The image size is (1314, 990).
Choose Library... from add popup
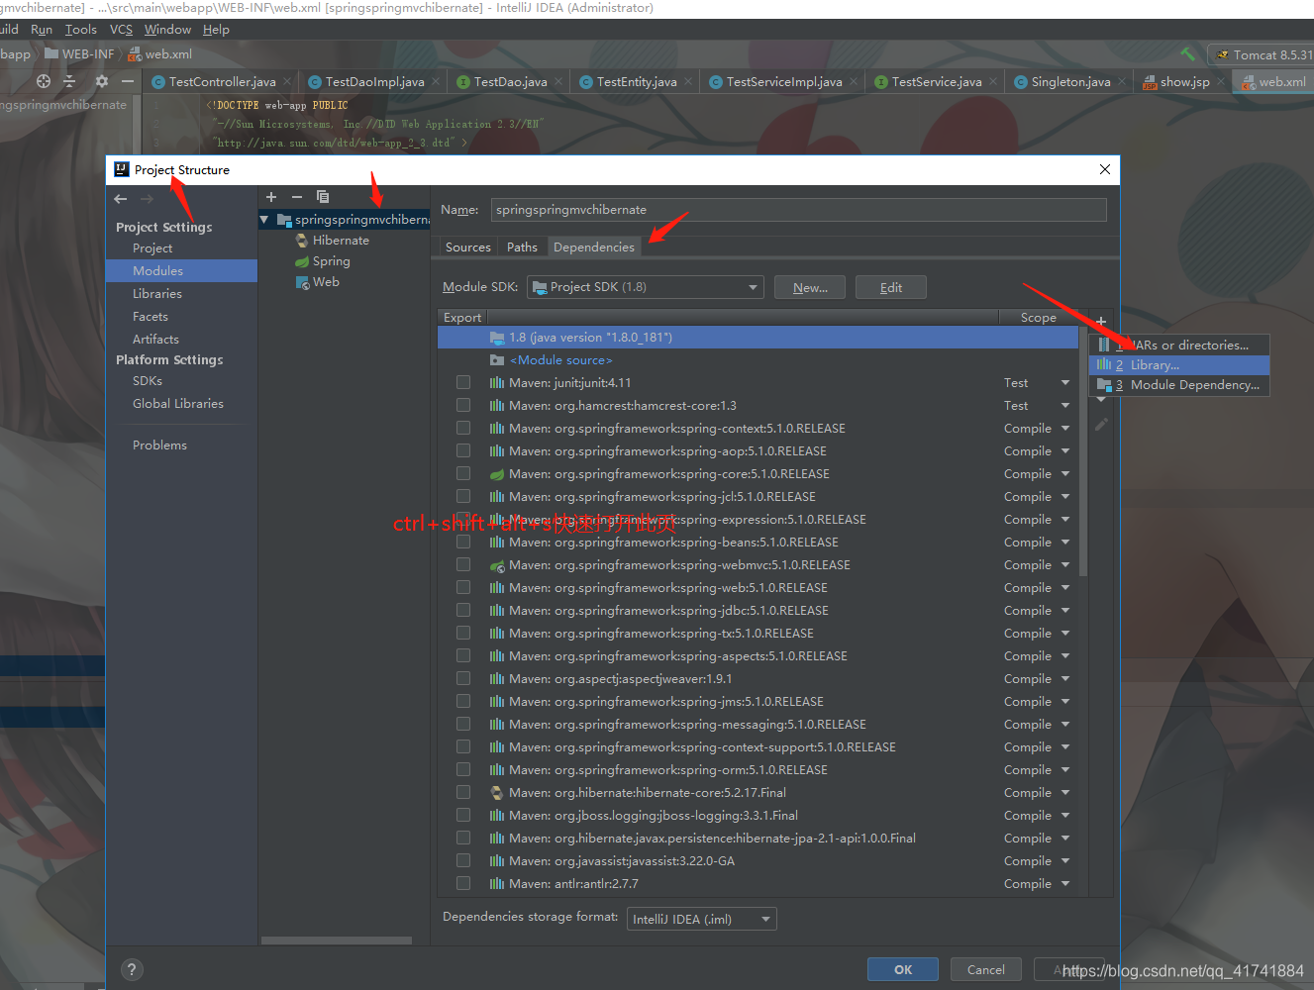coord(1179,365)
